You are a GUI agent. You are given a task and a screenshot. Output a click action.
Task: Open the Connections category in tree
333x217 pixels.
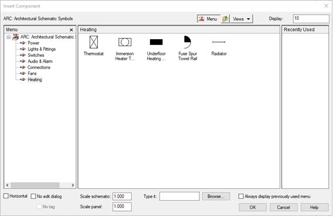(x=39, y=67)
